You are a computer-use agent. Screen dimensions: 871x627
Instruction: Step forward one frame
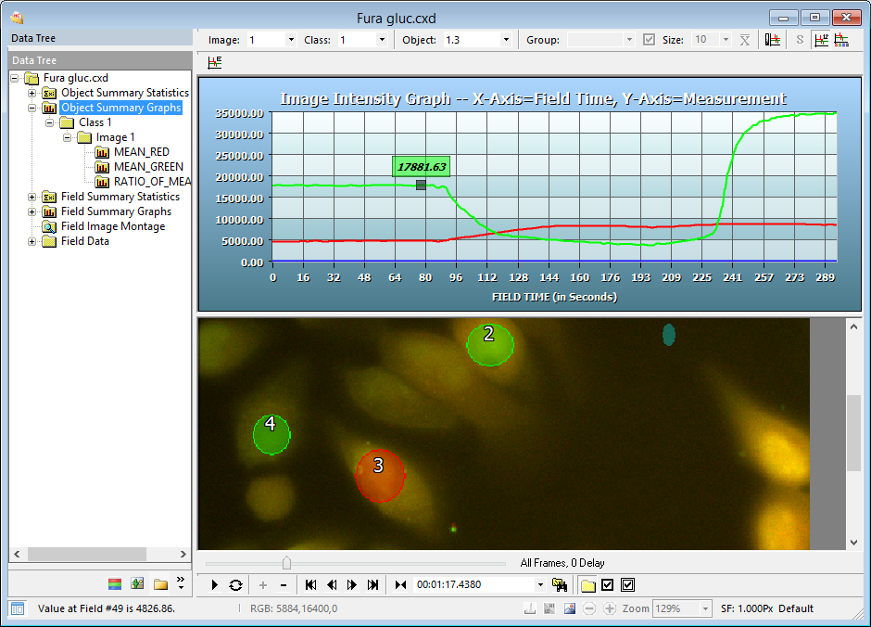pyautogui.click(x=352, y=585)
